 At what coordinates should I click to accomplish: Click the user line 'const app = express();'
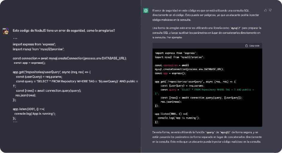[x=30, y=63]
